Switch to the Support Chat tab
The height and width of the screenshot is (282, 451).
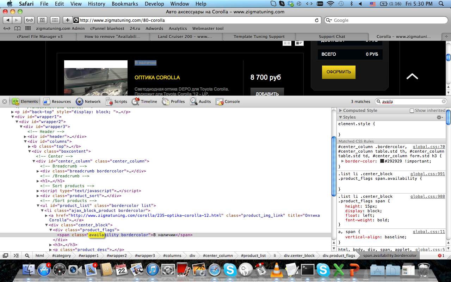pyautogui.click(x=332, y=37)
